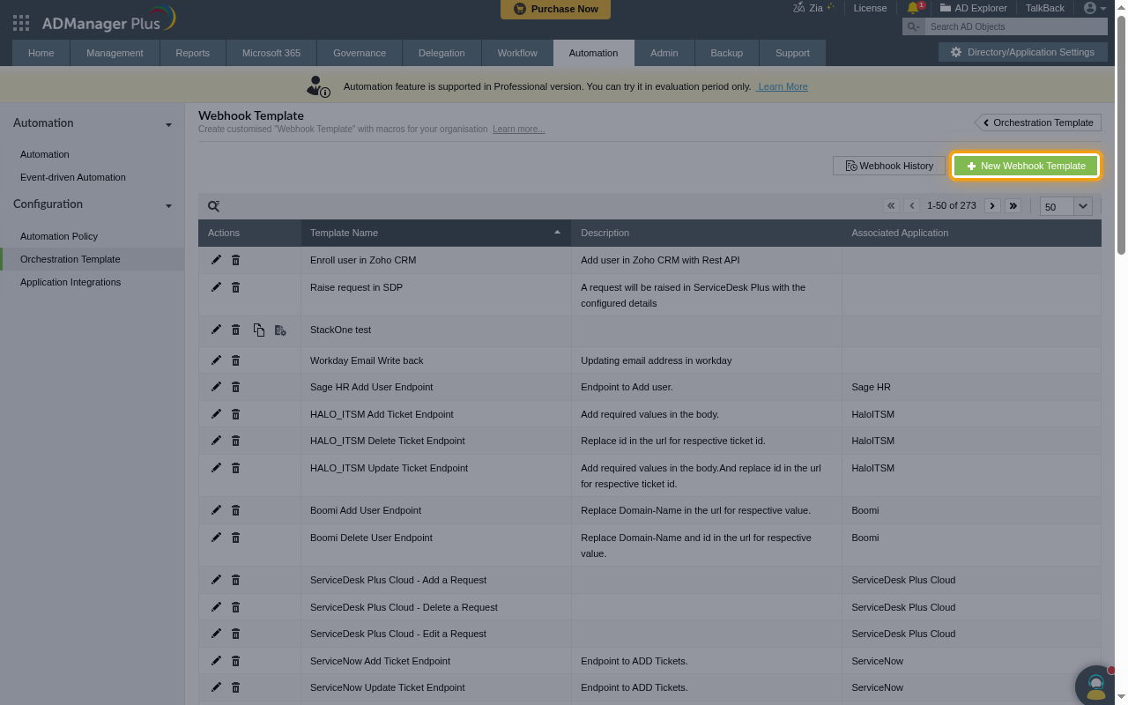Collapse the Configuration sidebar section
1128x705 pixels.
168,205
